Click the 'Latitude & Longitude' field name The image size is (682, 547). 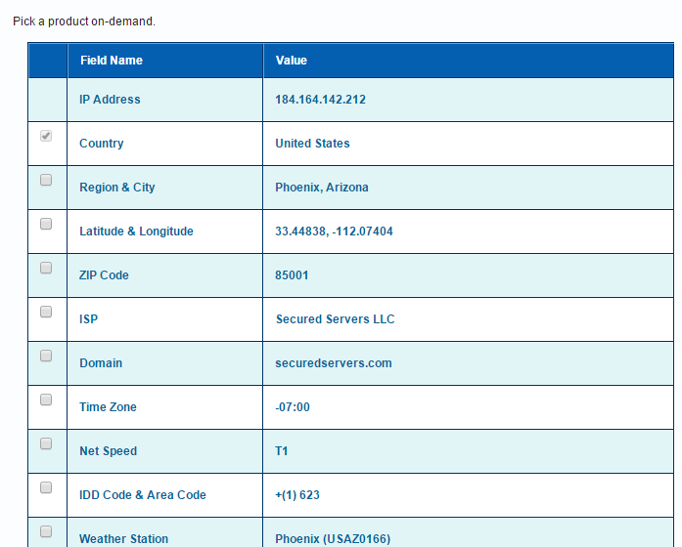coord(136,231)
